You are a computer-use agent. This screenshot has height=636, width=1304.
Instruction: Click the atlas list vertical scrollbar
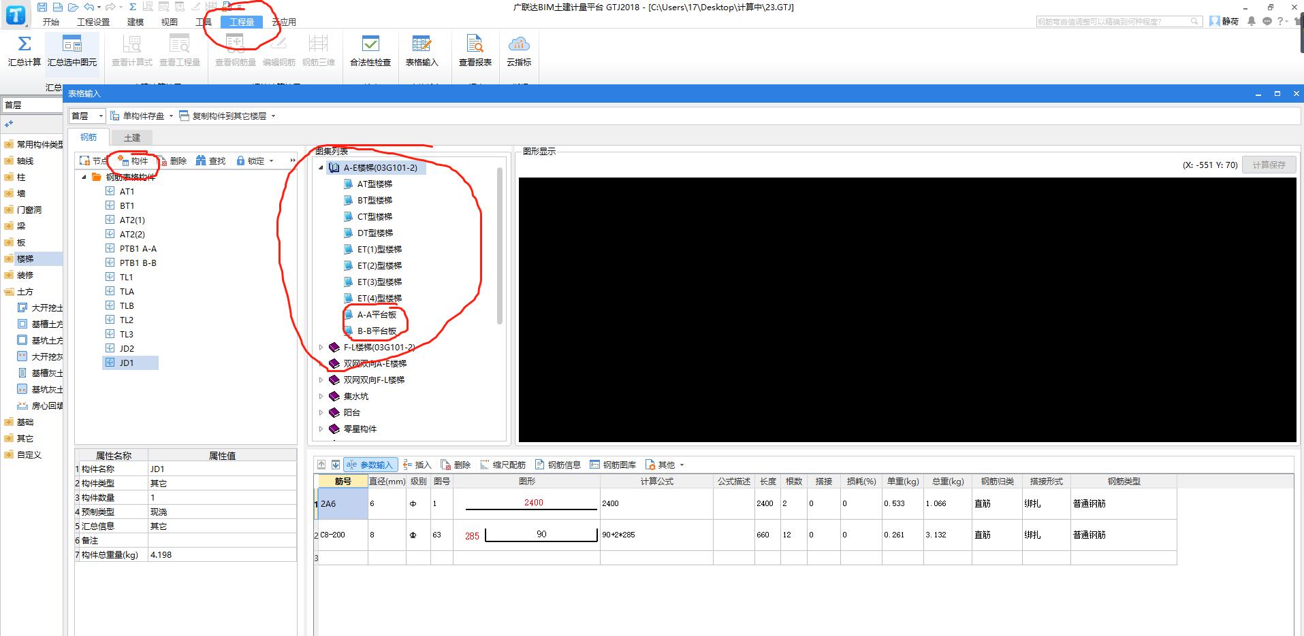(500, 245)
